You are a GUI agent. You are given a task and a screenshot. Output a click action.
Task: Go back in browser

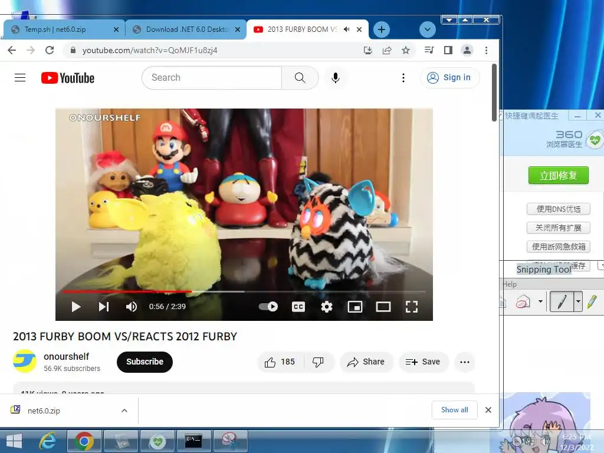tap(12, 50)
